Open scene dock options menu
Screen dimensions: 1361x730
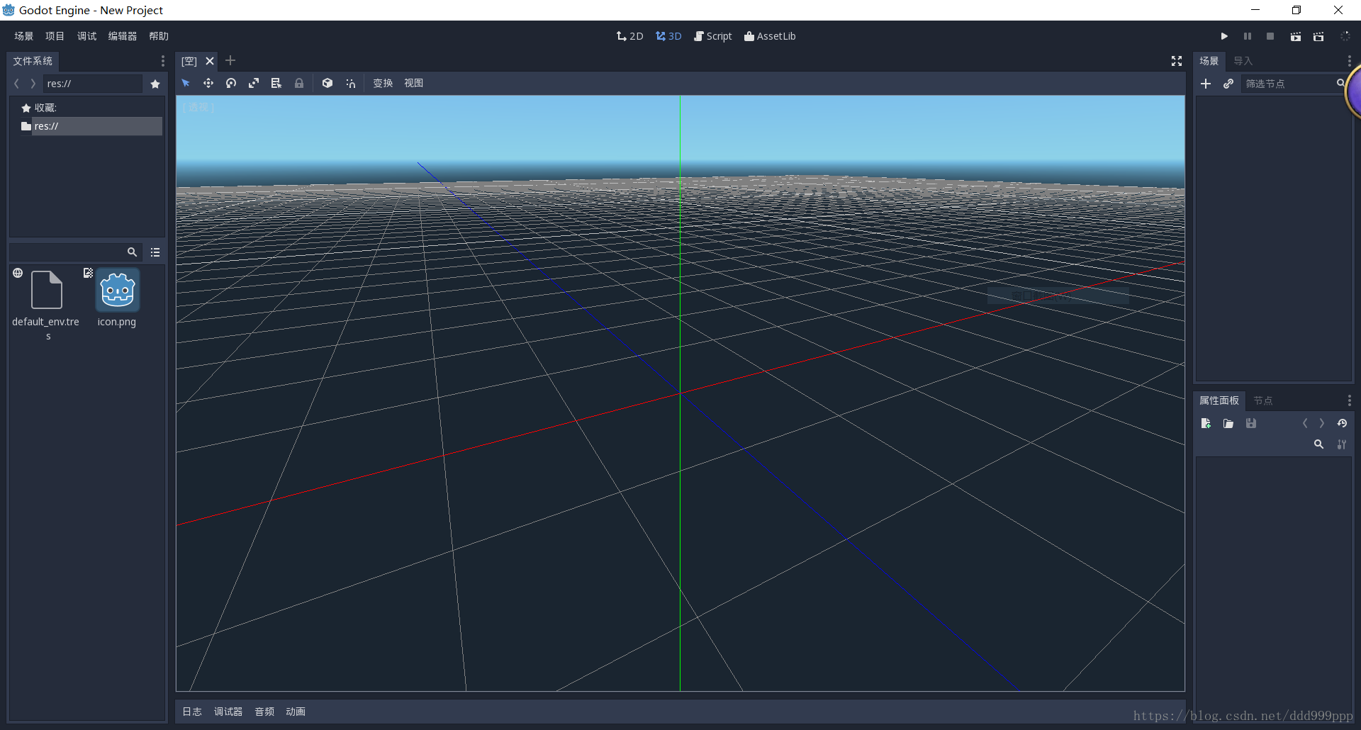(1349, 61)
